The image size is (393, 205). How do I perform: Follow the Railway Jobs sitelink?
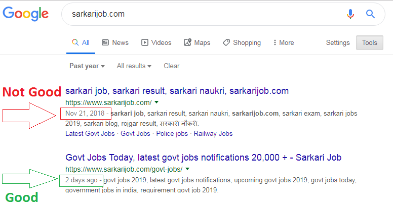pyautogui.click(x=214, y=134)
